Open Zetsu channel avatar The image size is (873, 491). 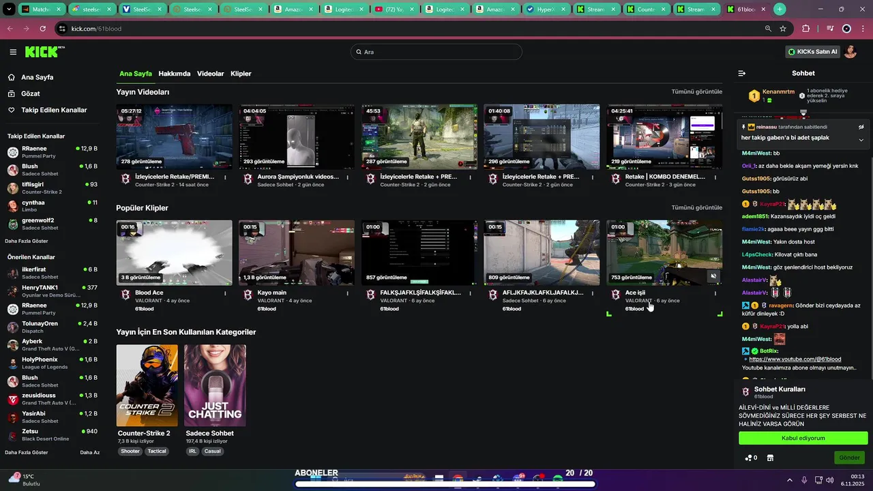[x=12, y=435]
